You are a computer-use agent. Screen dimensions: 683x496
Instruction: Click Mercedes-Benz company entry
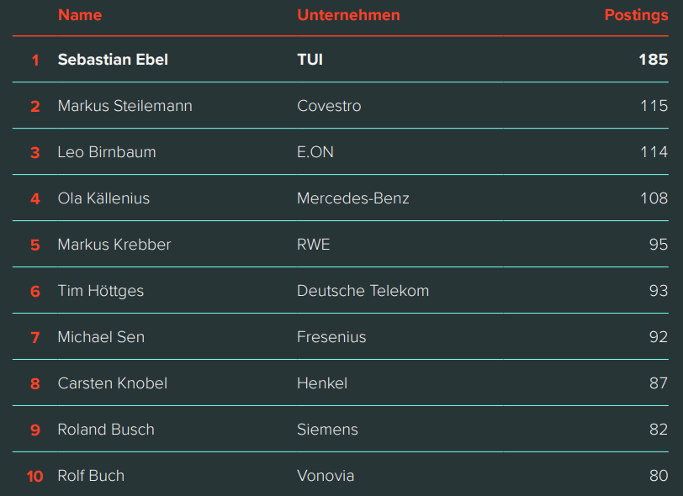pos(353,198)
